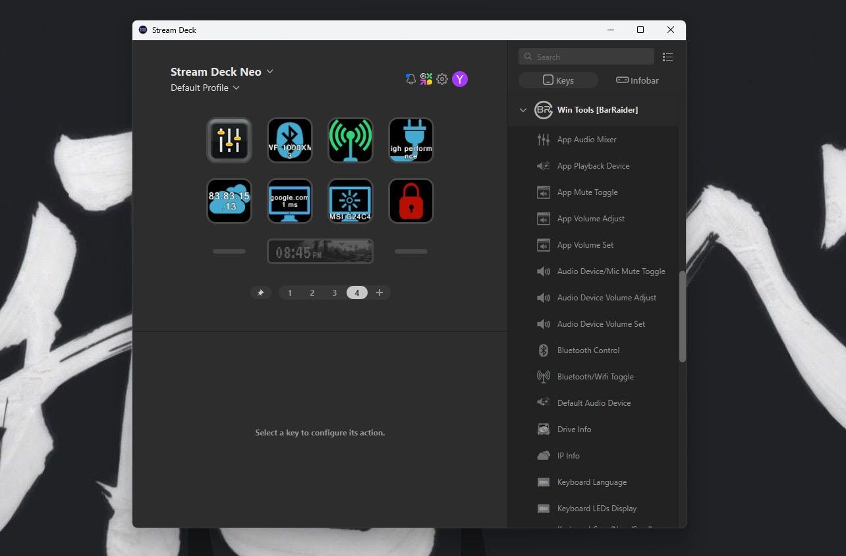Click the App Audio Mixer action icon
This screenshot has height=556, width=846.
coord(544,140)
